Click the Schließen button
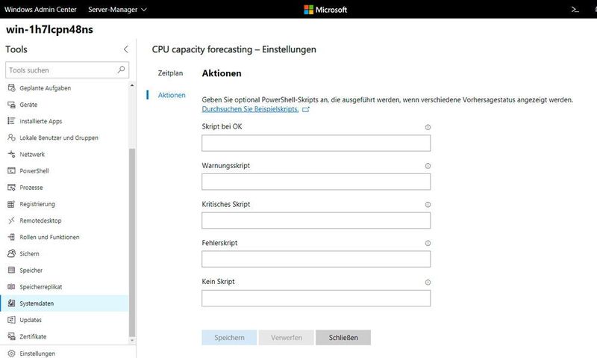 point(343,337)
